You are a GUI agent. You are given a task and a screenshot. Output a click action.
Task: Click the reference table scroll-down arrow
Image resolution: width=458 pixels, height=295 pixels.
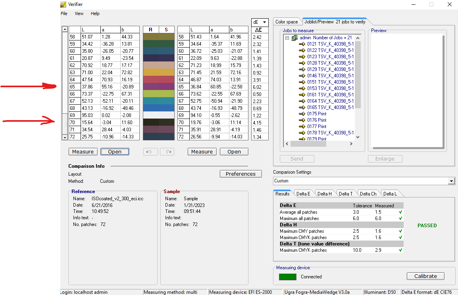tap(65, 137)
